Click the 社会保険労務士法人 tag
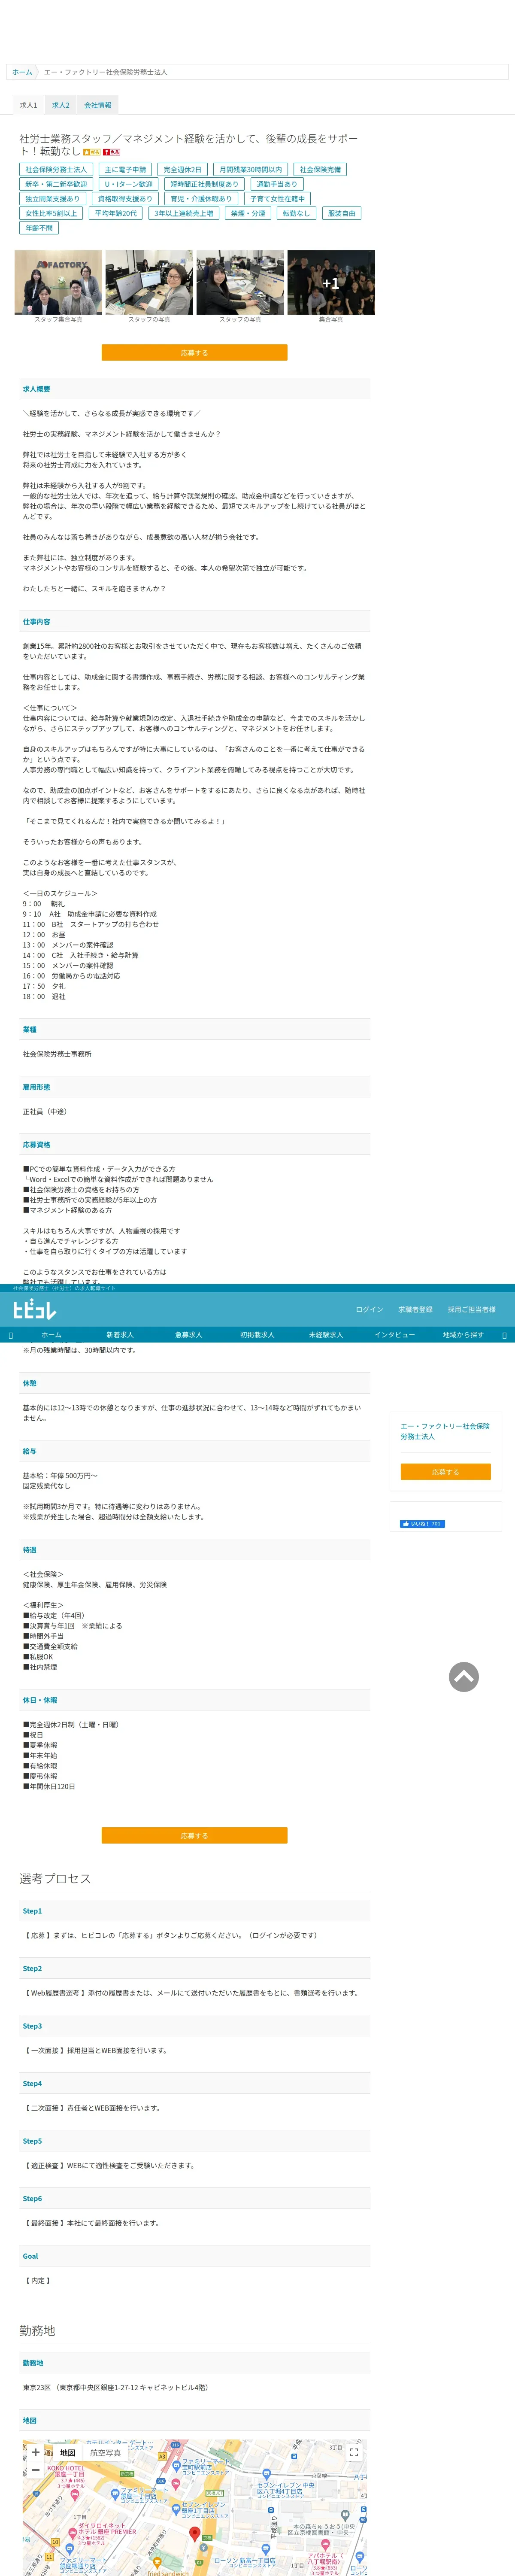 tap(56, 170)
